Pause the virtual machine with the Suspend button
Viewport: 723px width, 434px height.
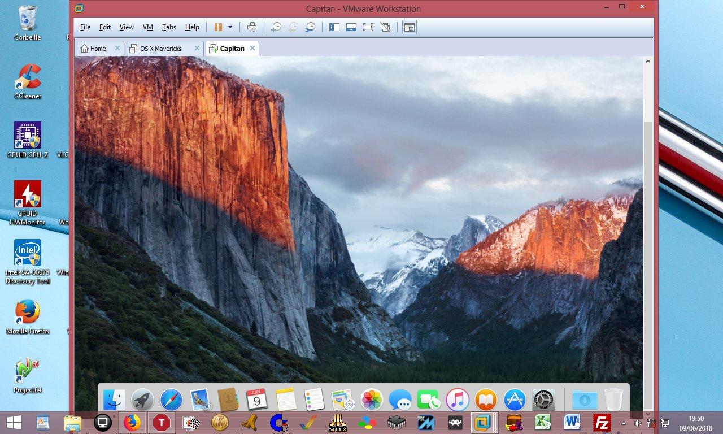[218, 27]
